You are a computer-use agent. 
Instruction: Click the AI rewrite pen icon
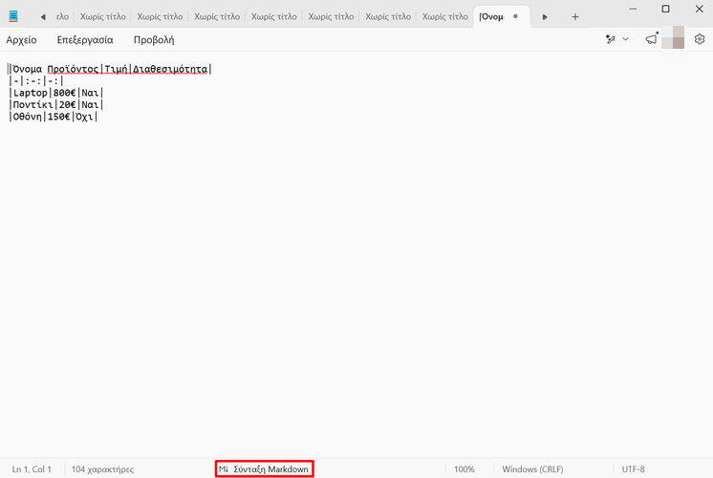[x=611, y=39]
